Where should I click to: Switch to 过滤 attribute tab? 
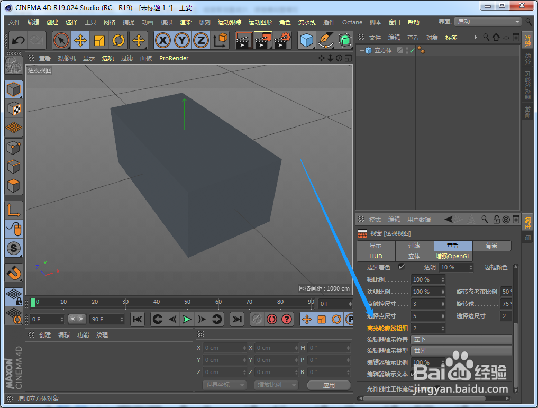pos(414,246)
